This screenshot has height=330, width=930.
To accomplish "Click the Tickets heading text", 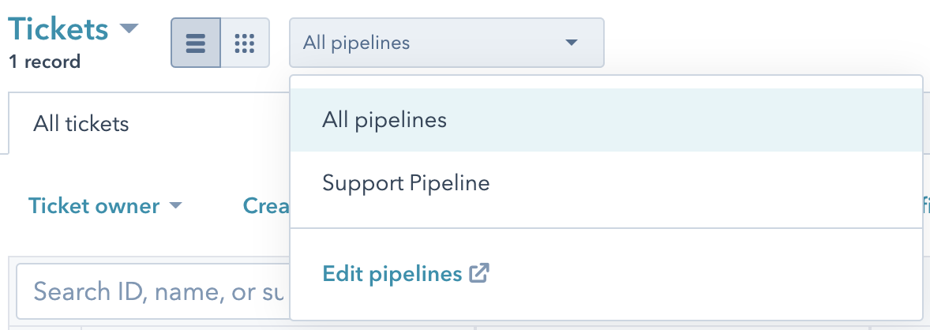I will (58, 29).
